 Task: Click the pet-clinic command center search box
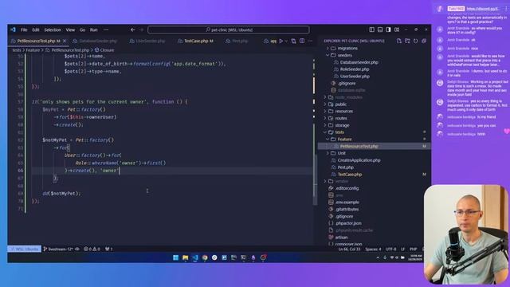click(x=229, y=29)
